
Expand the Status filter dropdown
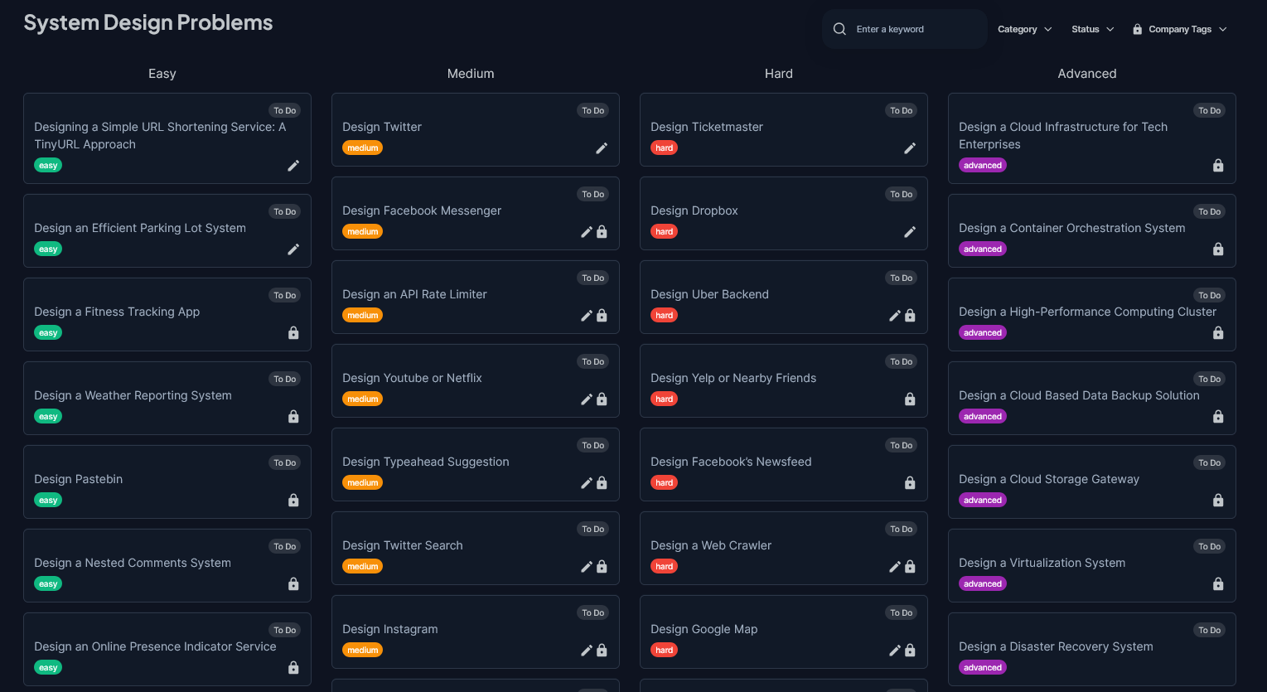[x=1093, y=29]
